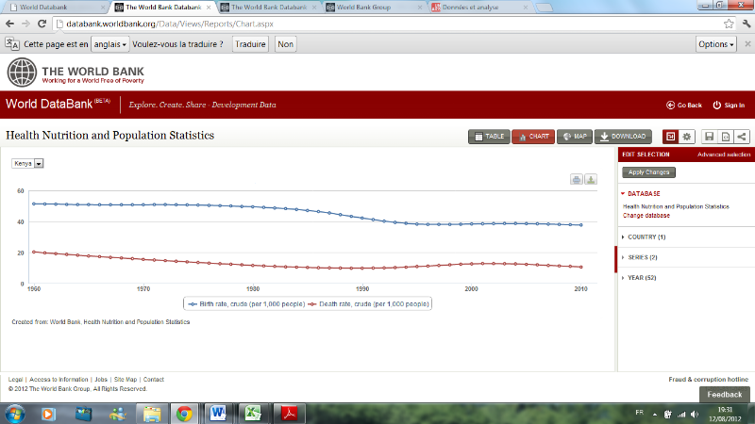Image resolution: width=755 pixels, height=424 pixels.
Task: Open a new browser tab
Action: (x=545, y=8)
